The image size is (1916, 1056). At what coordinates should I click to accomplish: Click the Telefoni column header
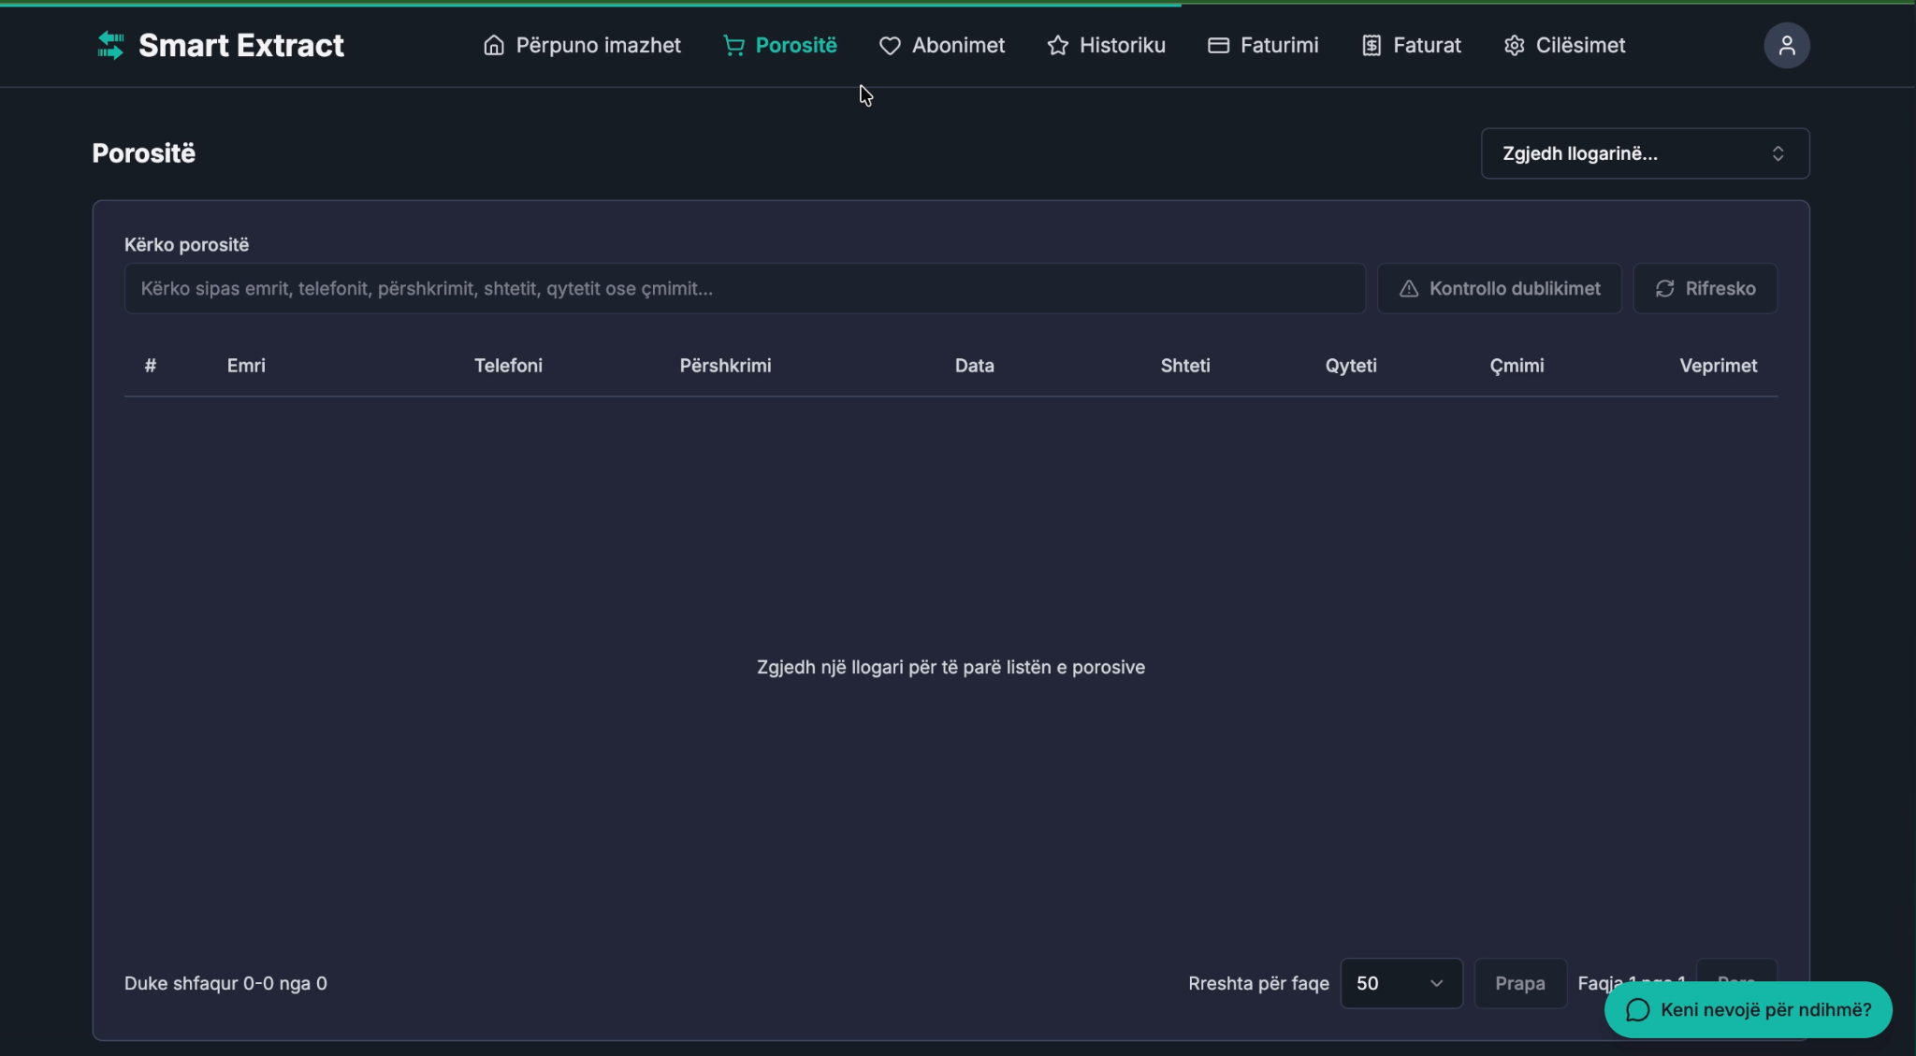[x=508, y=366]
